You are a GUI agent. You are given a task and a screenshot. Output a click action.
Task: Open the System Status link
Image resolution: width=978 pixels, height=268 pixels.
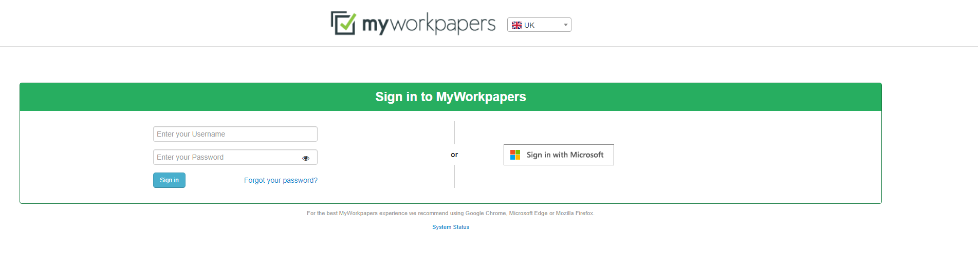(451, 227)
